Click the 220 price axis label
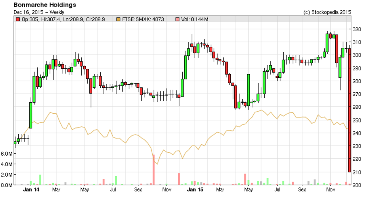 [357, 159]
